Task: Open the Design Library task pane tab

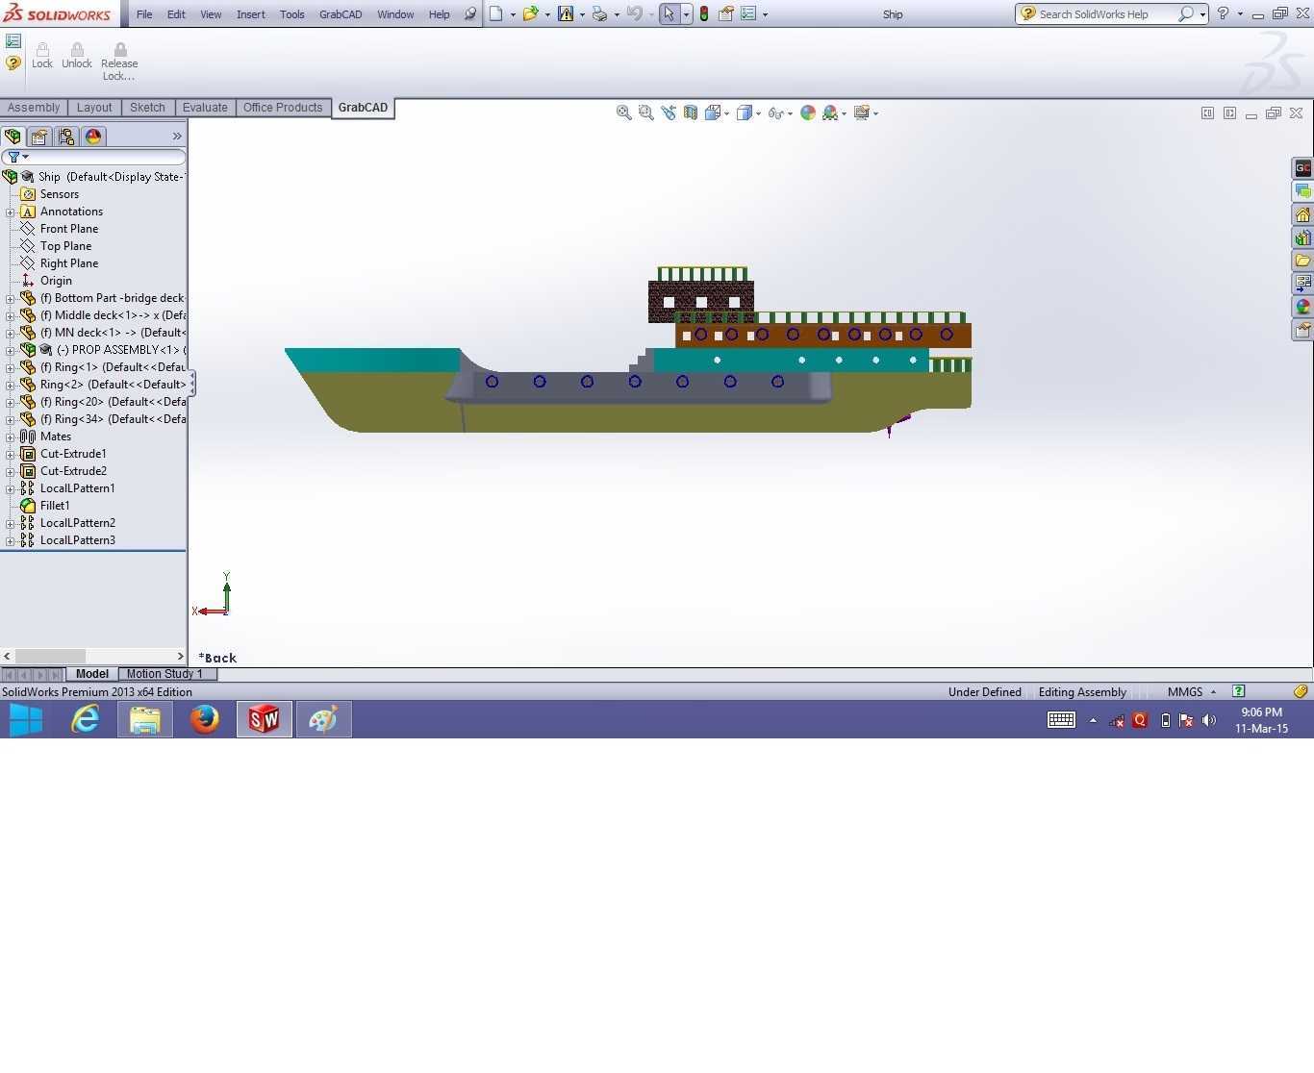Action: coord(1302,237)
